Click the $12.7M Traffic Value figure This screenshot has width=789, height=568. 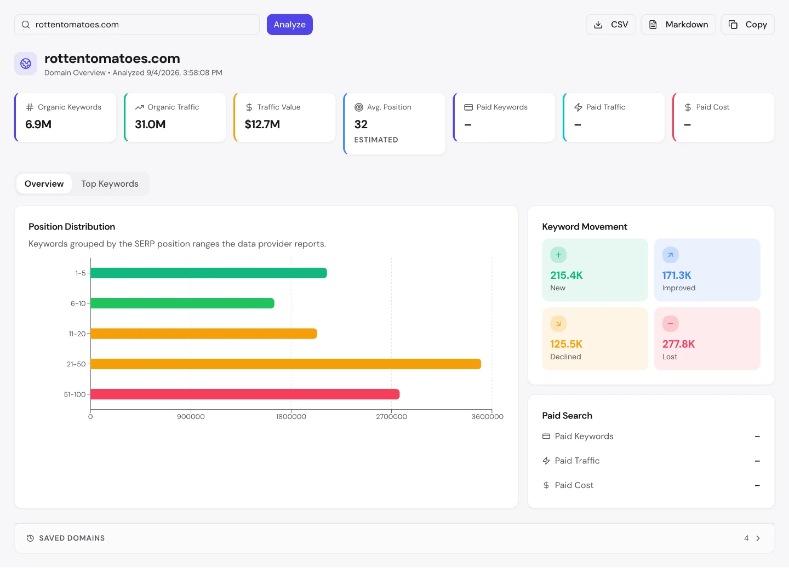point(262,124)
